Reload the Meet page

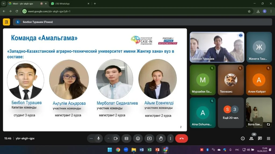(x=17, y=11)
